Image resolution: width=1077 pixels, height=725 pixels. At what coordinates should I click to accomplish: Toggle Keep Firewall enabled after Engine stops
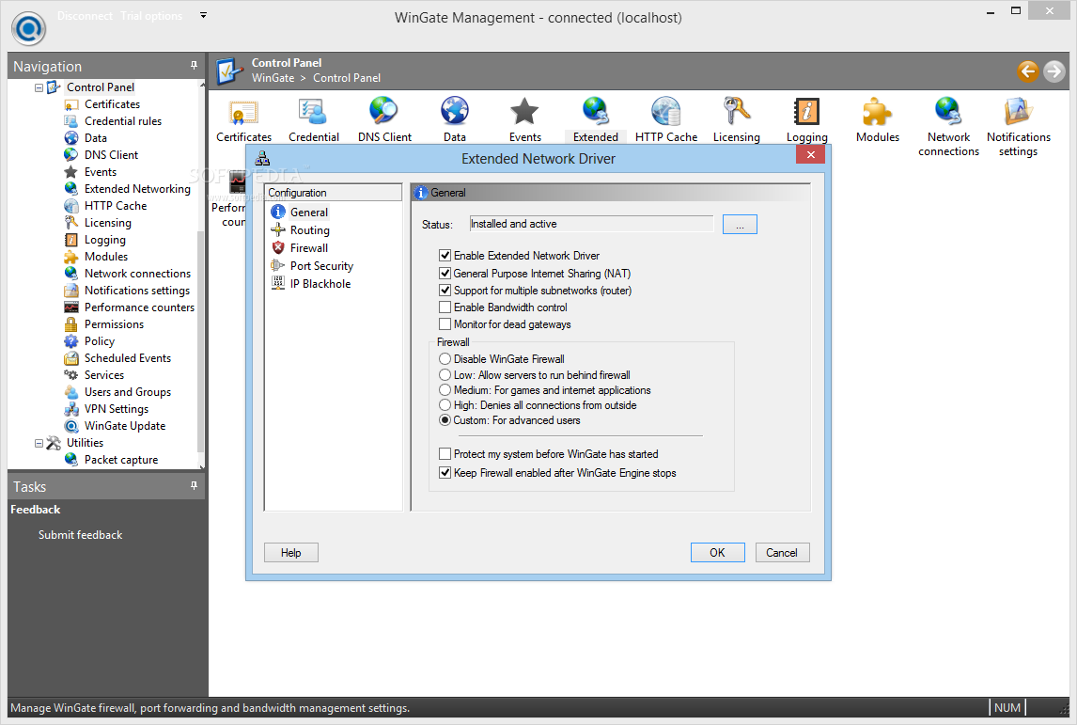point(445,473)
